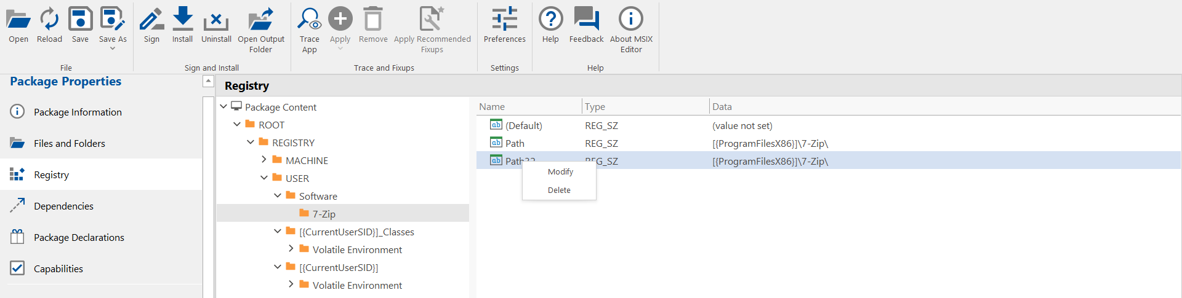Click the Install package icon

coord(182,20)
